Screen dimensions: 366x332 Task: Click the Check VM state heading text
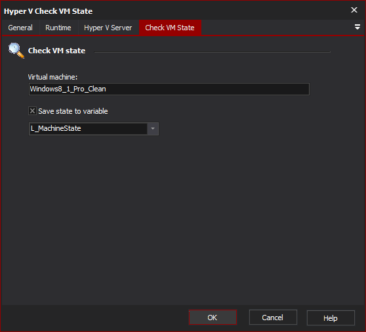click(56, 51)
